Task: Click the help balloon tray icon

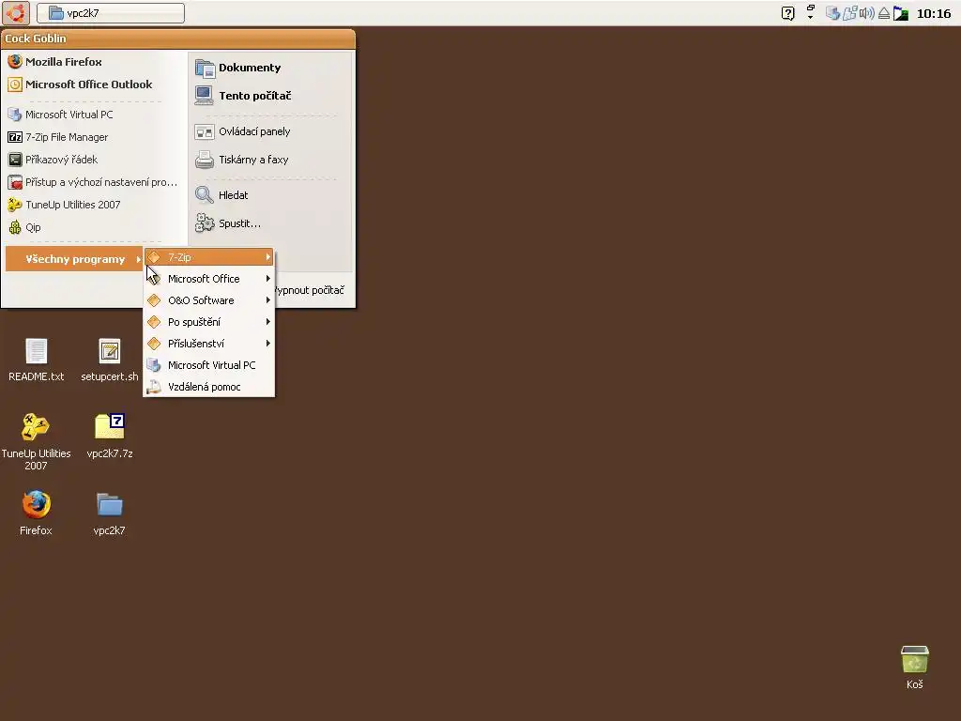Action: [788, 13]
